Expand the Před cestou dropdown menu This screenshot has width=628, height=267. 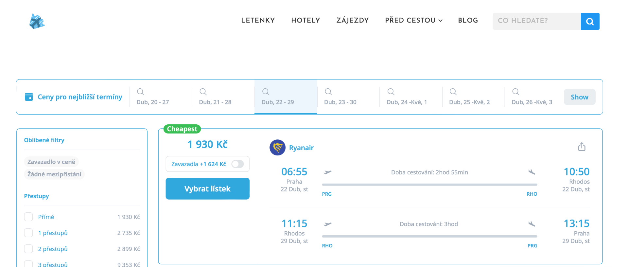(x=413, y=20)
